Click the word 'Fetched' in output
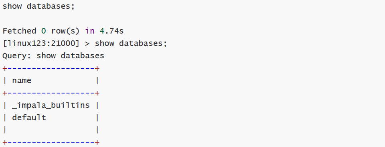This screenshot has width=385, height=147. 19,31
